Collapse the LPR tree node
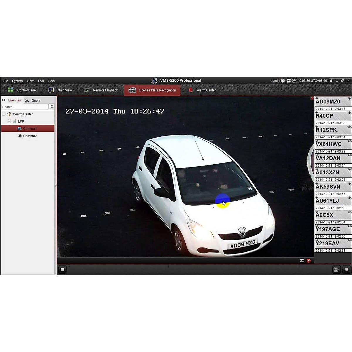The image size is (352, 352). pos(9,121)
